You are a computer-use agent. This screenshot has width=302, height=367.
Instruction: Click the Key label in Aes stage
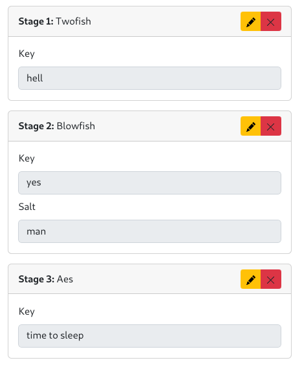[27, 311]
